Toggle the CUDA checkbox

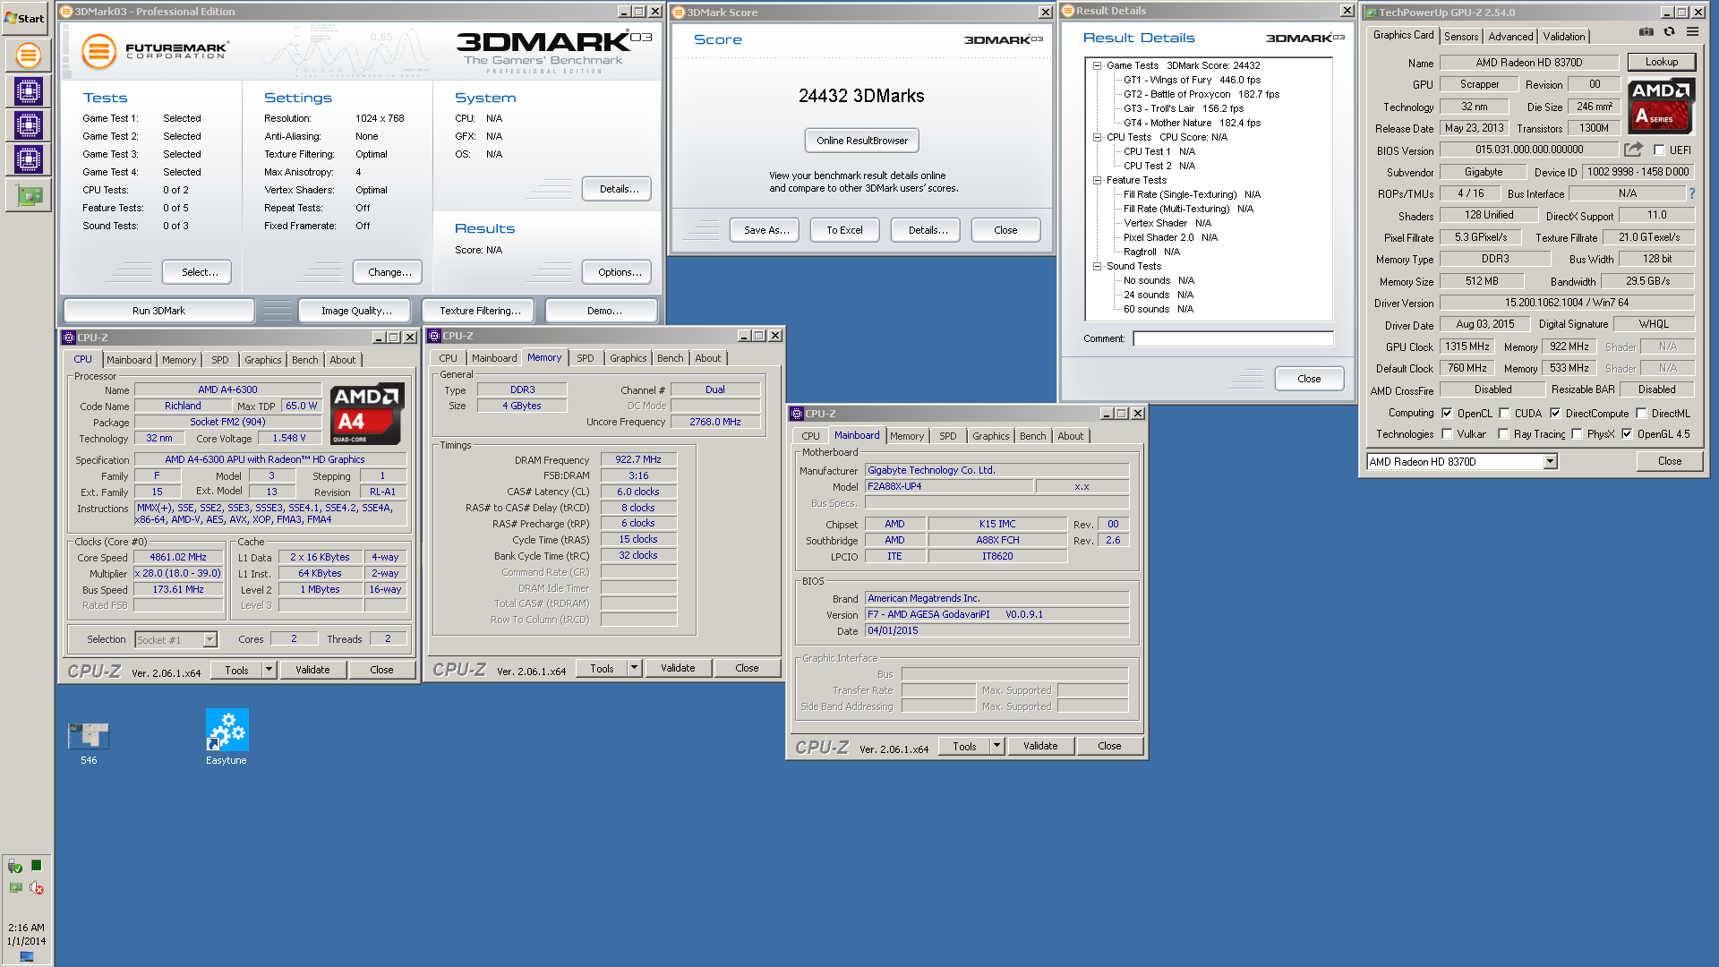coord(1504,413)
